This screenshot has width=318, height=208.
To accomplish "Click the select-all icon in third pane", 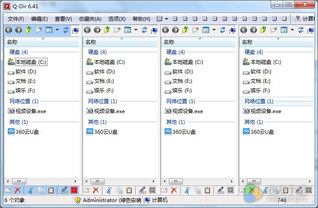I will [230, 190].
